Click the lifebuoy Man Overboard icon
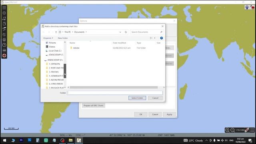Viewport: 256px width, 144px height. coord(4,56)
